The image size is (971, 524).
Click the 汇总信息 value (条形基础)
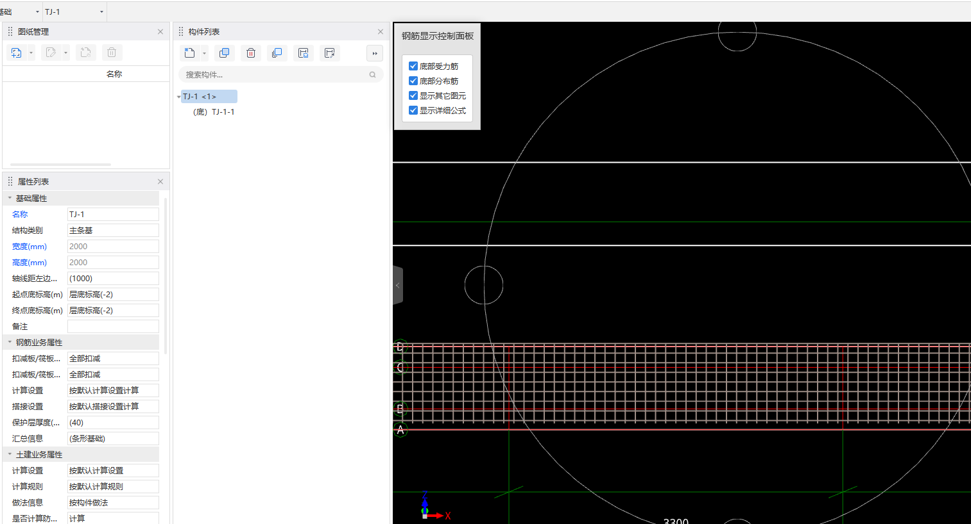click(x=113, y=438)
